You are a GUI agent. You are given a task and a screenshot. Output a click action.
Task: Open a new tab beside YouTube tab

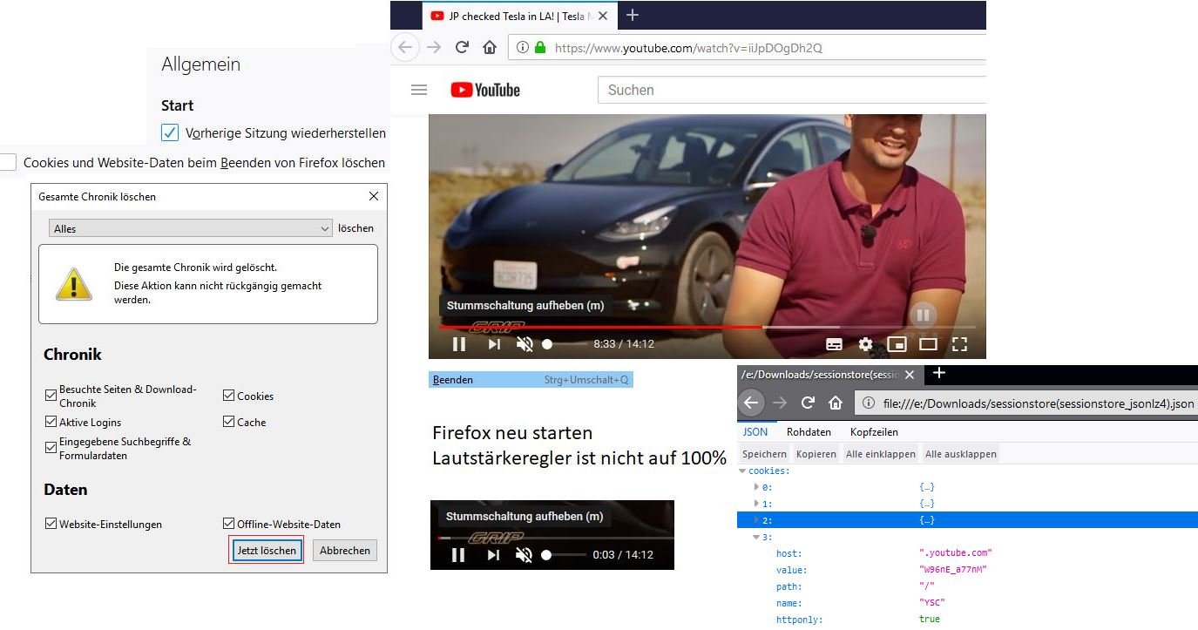[633, 15]
